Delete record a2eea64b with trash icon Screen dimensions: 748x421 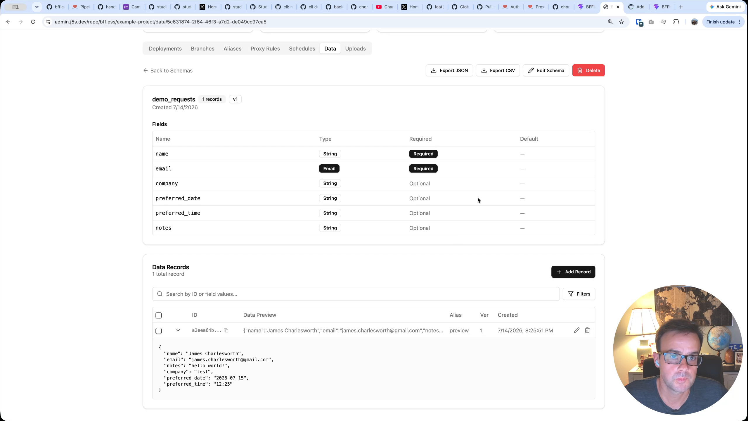click(x=587, y=330)
